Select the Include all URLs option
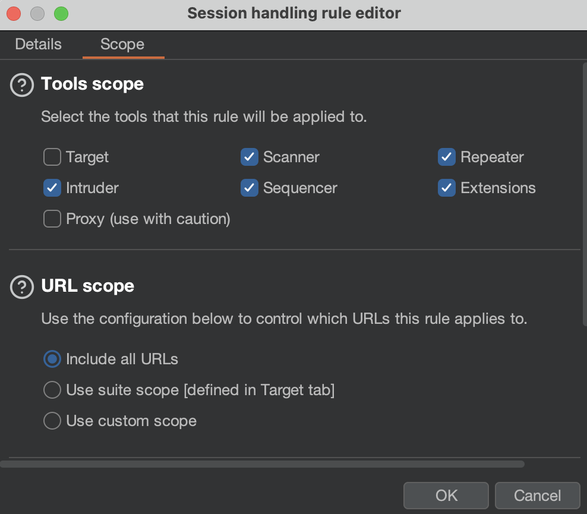 click(52, 359)
